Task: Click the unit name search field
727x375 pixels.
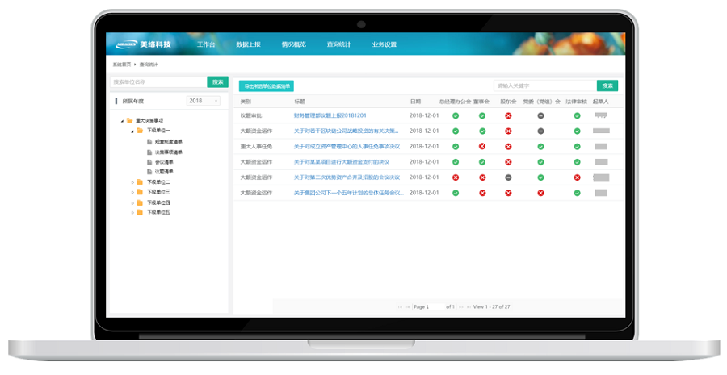Action: pos(158,81)
